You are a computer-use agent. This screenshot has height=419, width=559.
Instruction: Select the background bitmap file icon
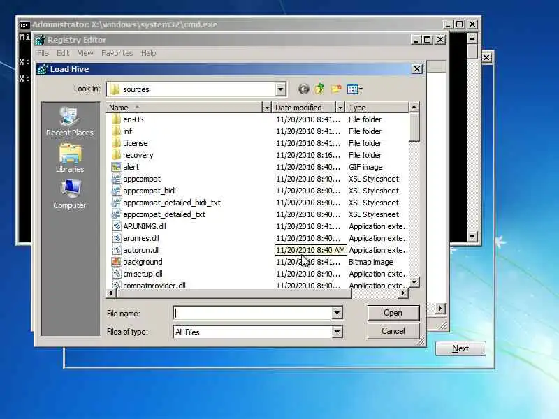pyautogui.click(x=116, y=262)
